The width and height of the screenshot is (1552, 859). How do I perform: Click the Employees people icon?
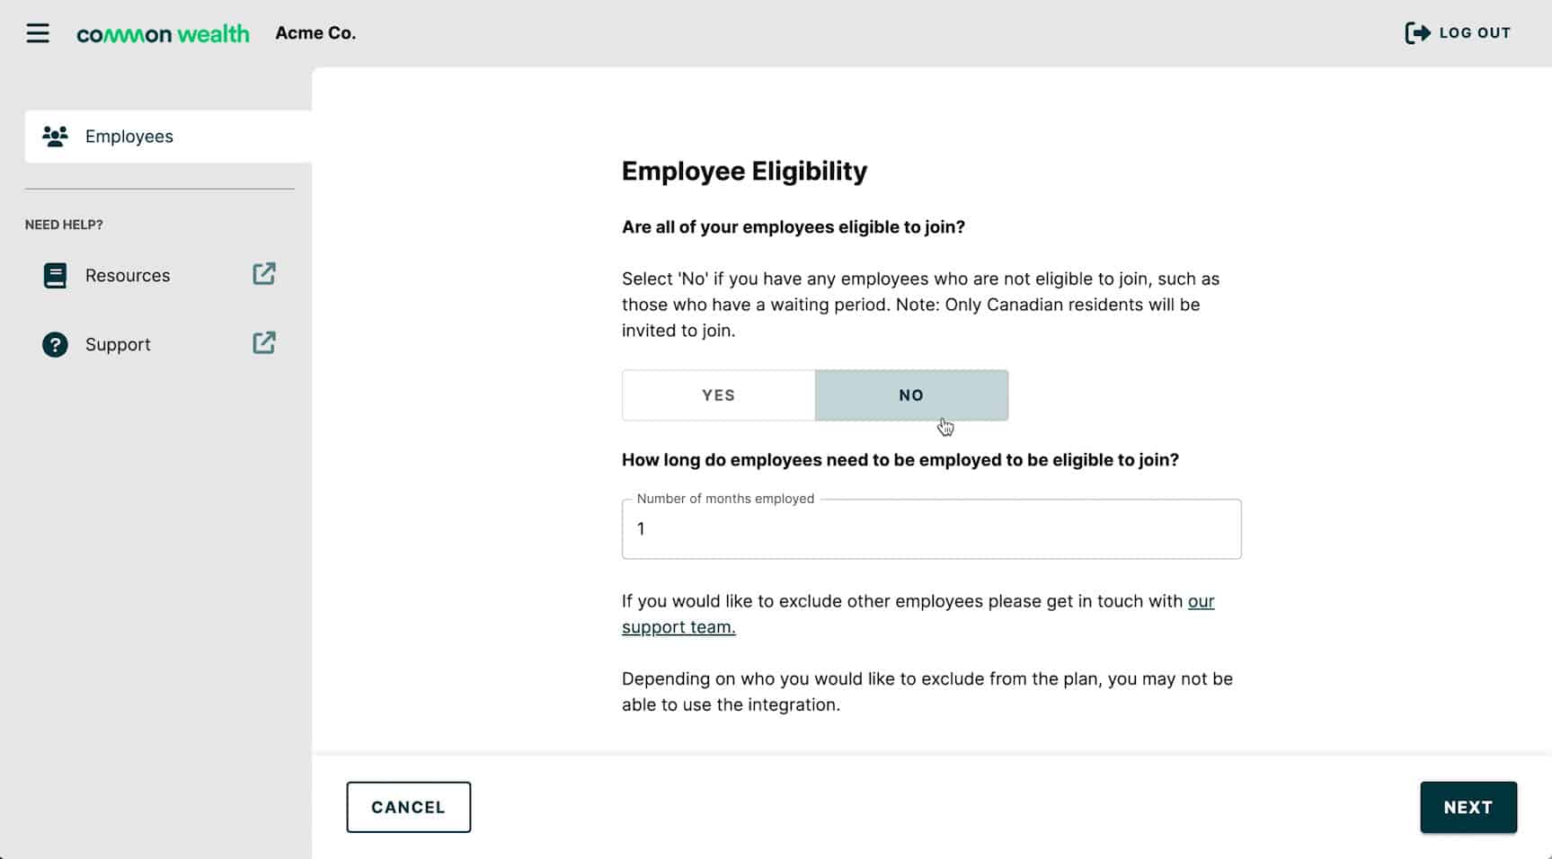55,137
